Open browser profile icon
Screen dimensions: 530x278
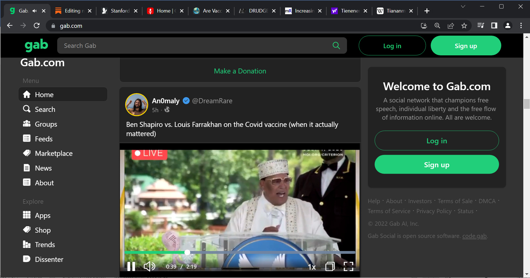click(508, 26)
